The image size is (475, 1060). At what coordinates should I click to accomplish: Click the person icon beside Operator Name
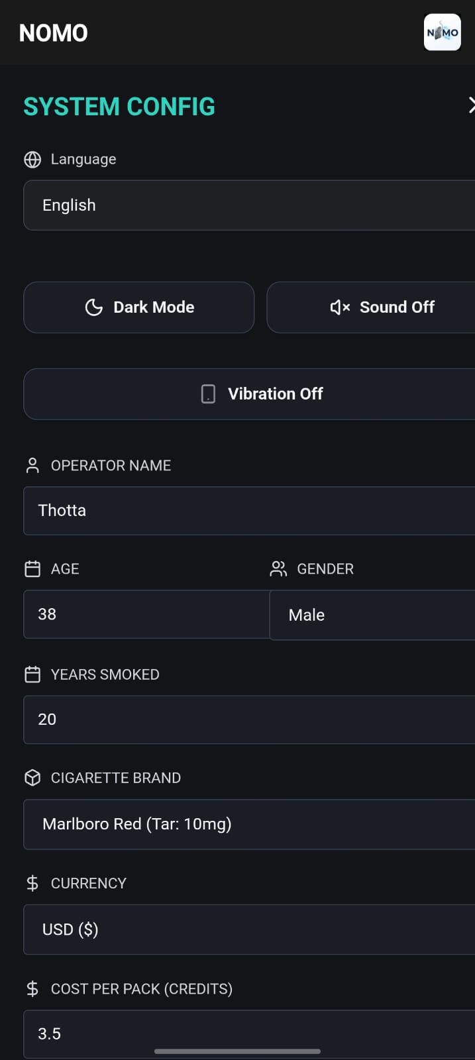coord(32,466)
